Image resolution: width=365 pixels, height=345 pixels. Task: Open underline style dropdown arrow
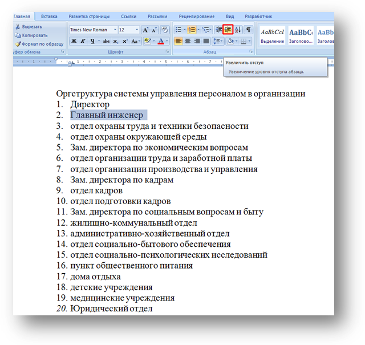99,41
